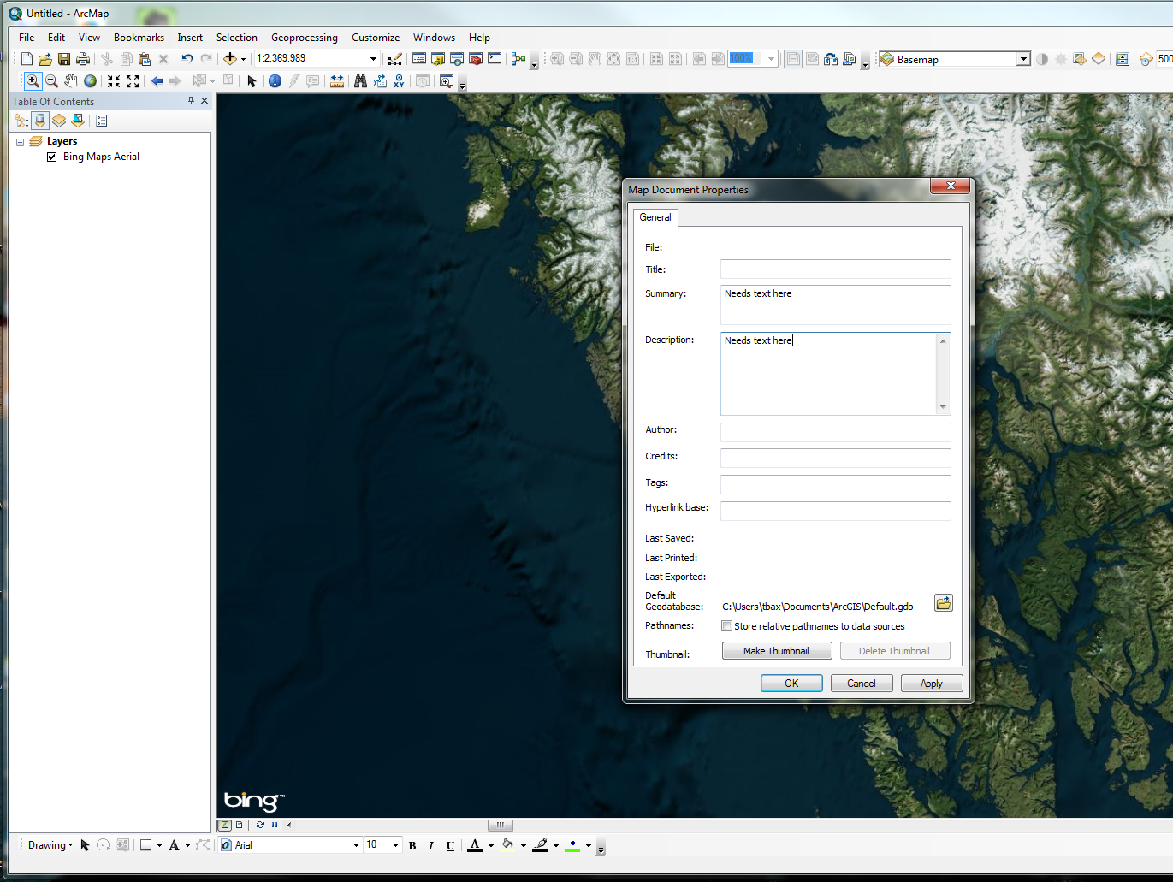This screenshot has width=1173, height=882.
Task: Click the Add Data button
Action: pyautogui.click(x=229, y=59)
